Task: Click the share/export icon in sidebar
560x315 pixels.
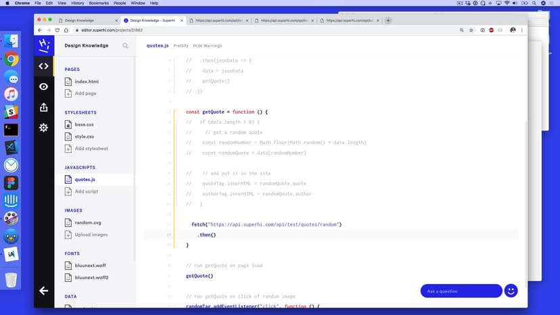Action: tap(44, 107)
